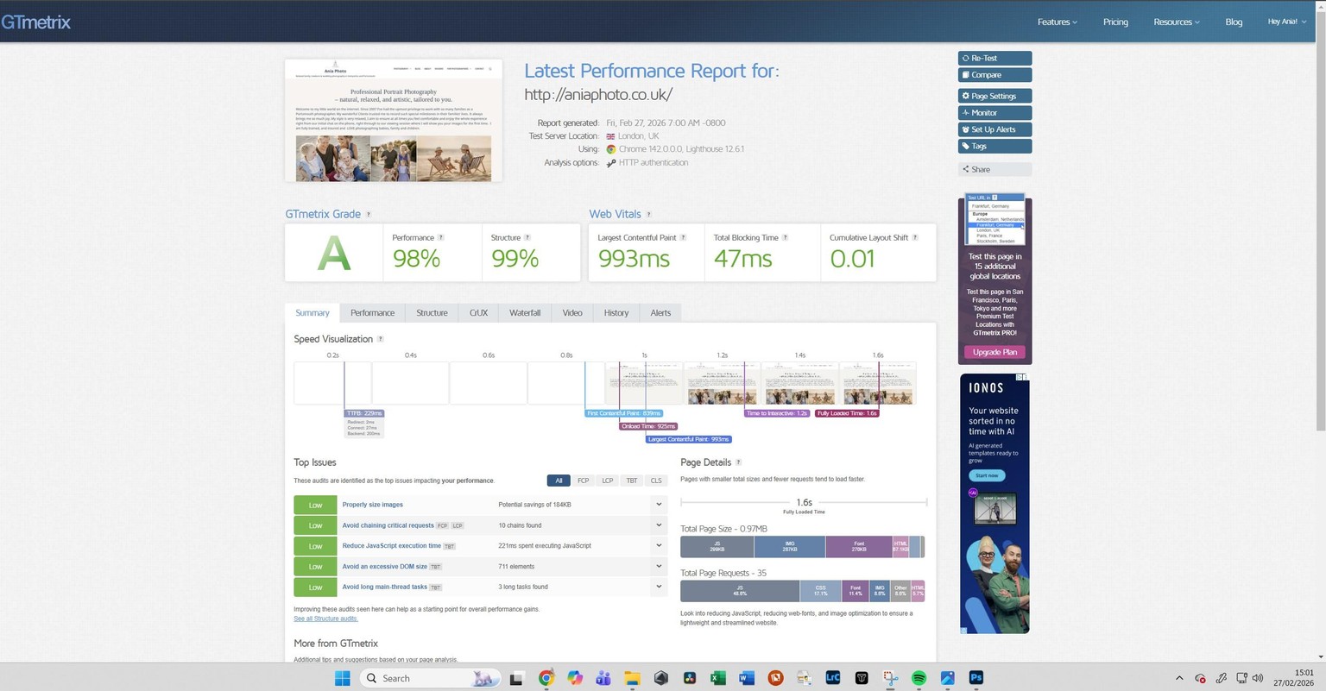Open Lightroom Classic from the taskbar
Image resolution: width=1326 pixels, height=691 pixels.
click(833, 678)
